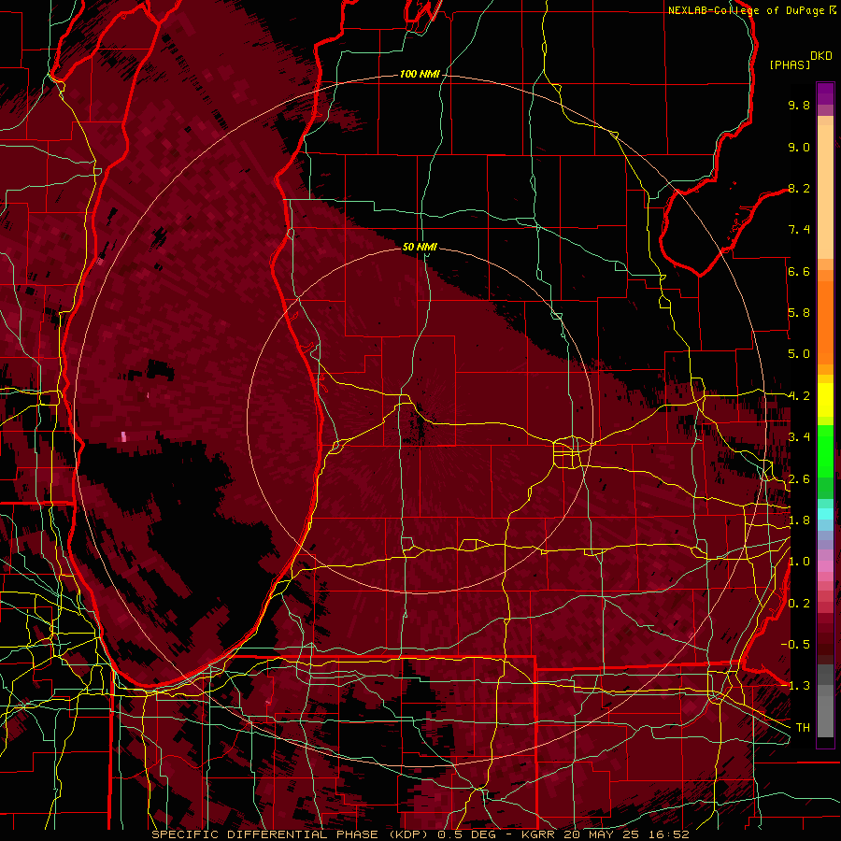This screenshot has height=841, width=841.
Task: Select the 8.2 value on the scale
Action: click(x=799, y=188)
